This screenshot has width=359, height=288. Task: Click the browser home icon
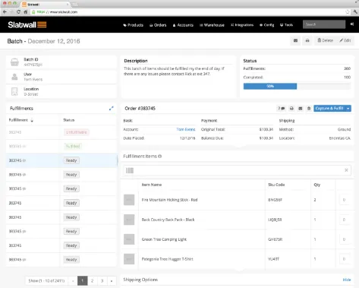(x=26, y=11)
